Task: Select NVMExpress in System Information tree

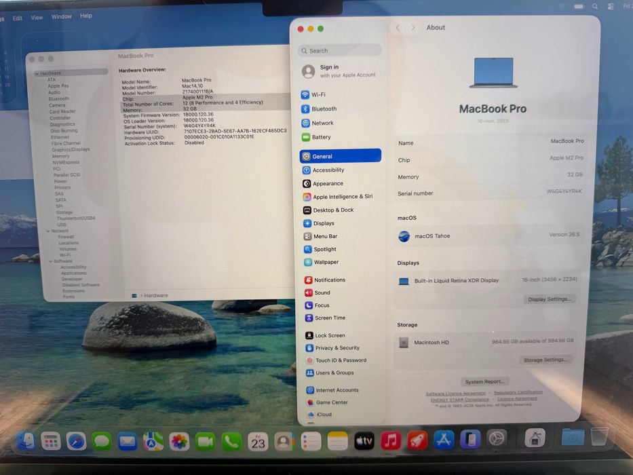Action: pos(66,162)
